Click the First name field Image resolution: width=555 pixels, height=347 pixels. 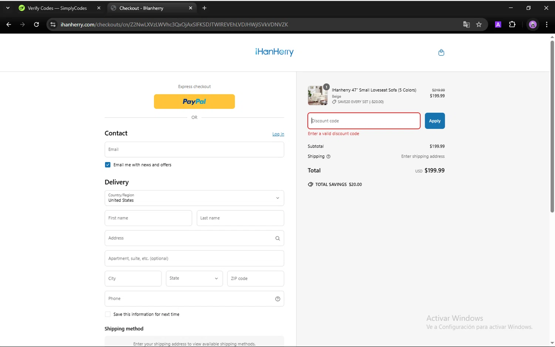coord(148,218)
